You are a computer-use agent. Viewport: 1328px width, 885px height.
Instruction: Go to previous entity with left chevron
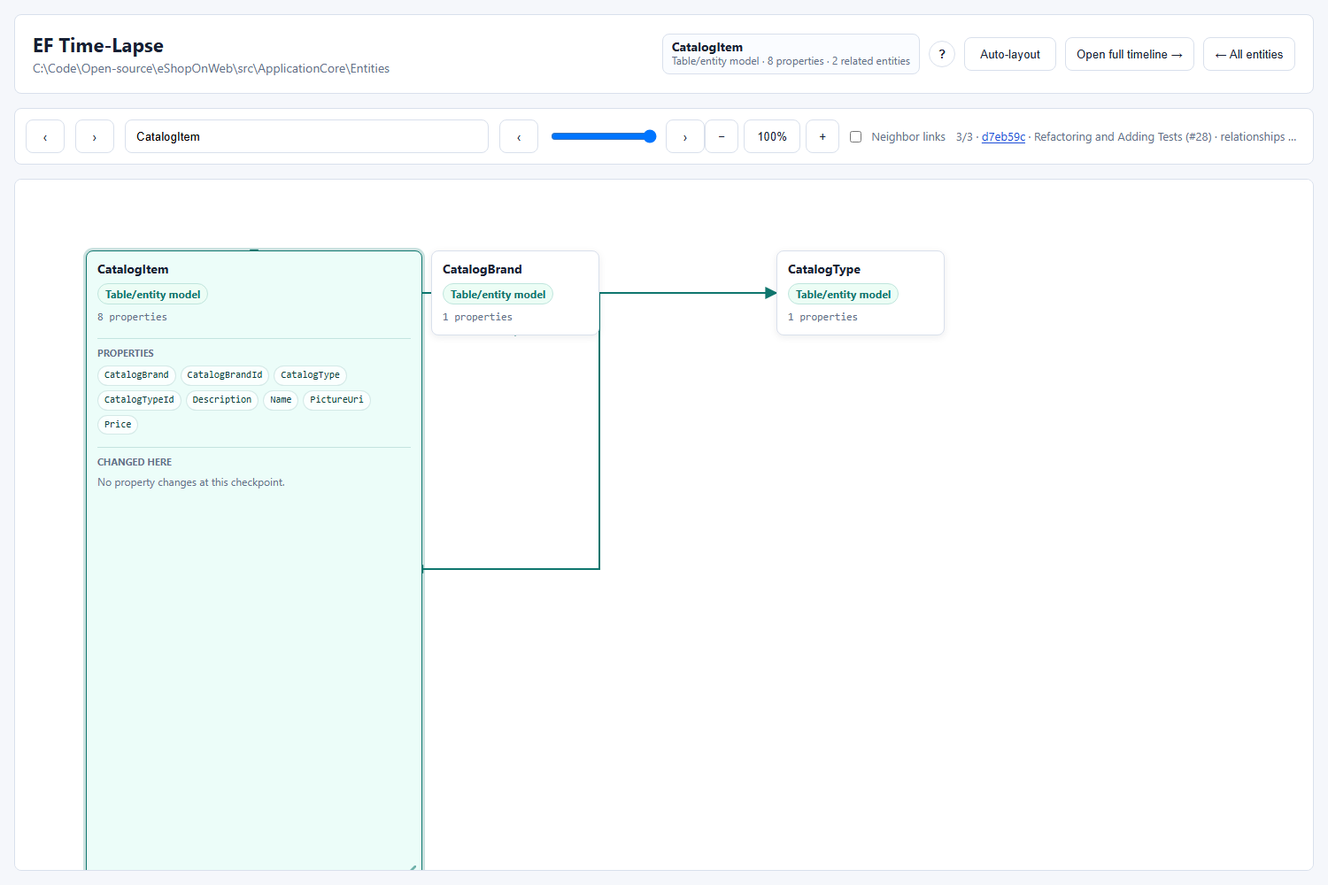coord(45,136)
